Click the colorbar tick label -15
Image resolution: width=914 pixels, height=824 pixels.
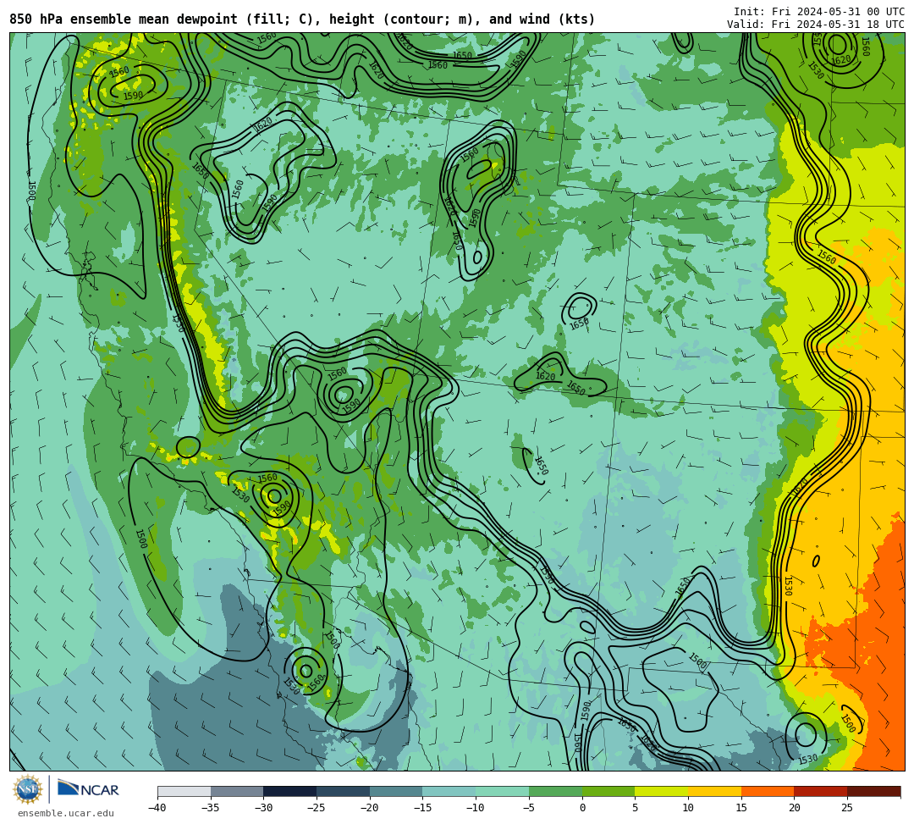tap(422, 808)
